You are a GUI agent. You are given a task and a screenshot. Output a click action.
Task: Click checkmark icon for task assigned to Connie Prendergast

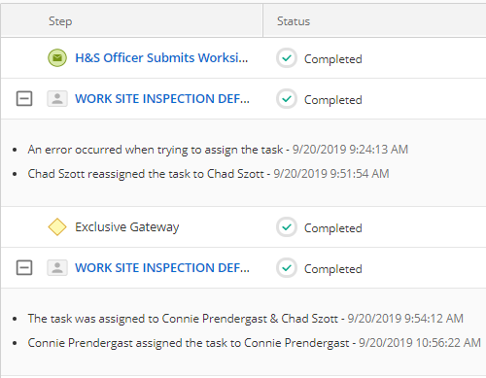287,268
